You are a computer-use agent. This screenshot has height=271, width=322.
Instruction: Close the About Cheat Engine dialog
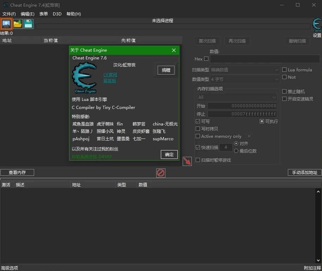[174, 50]
